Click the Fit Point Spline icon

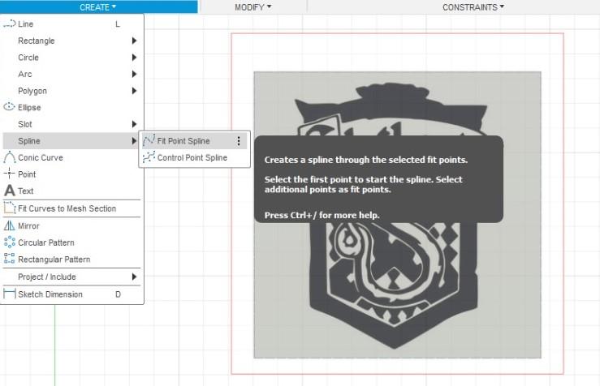tap(149, 140)
